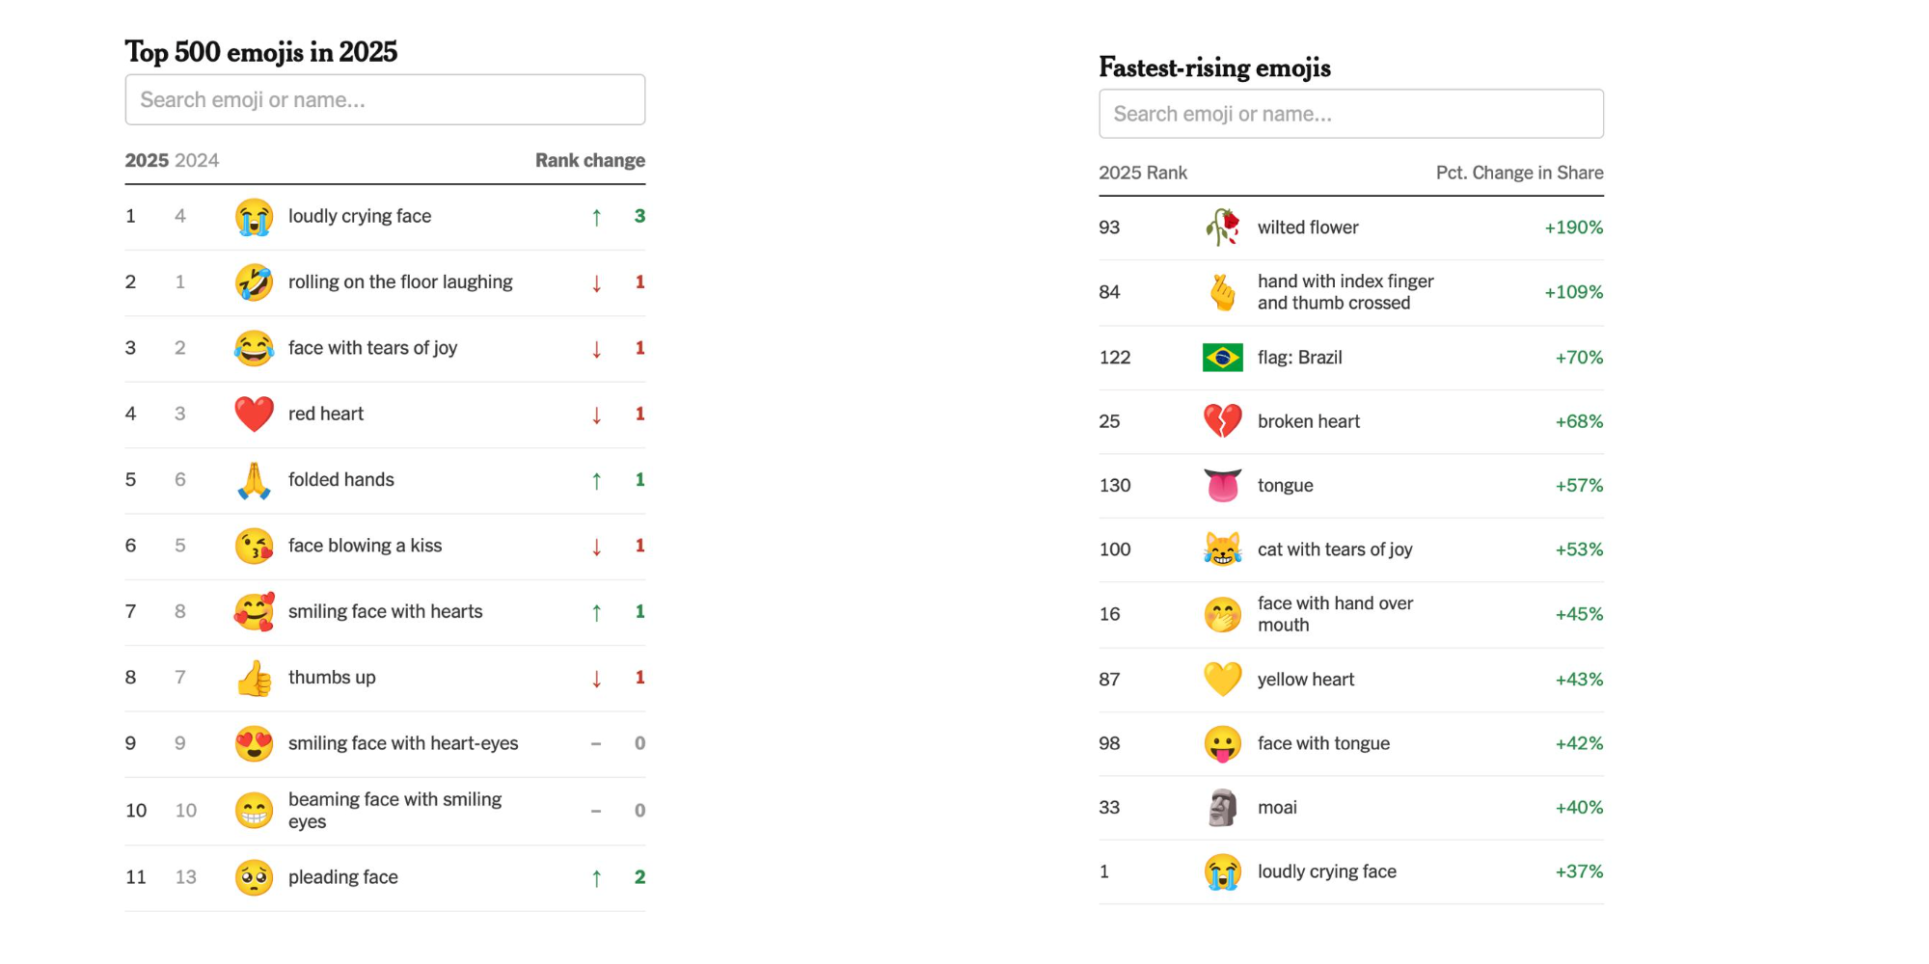Sort by the 2024 column header
The height and width of the screenshot is (964, 1929).
pyautogui.click(x=197, y=160)
